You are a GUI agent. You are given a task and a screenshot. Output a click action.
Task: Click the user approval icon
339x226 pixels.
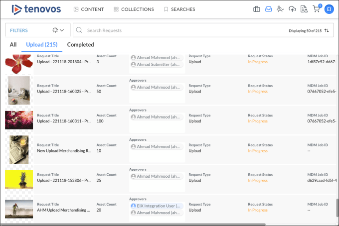click(280, 9)
